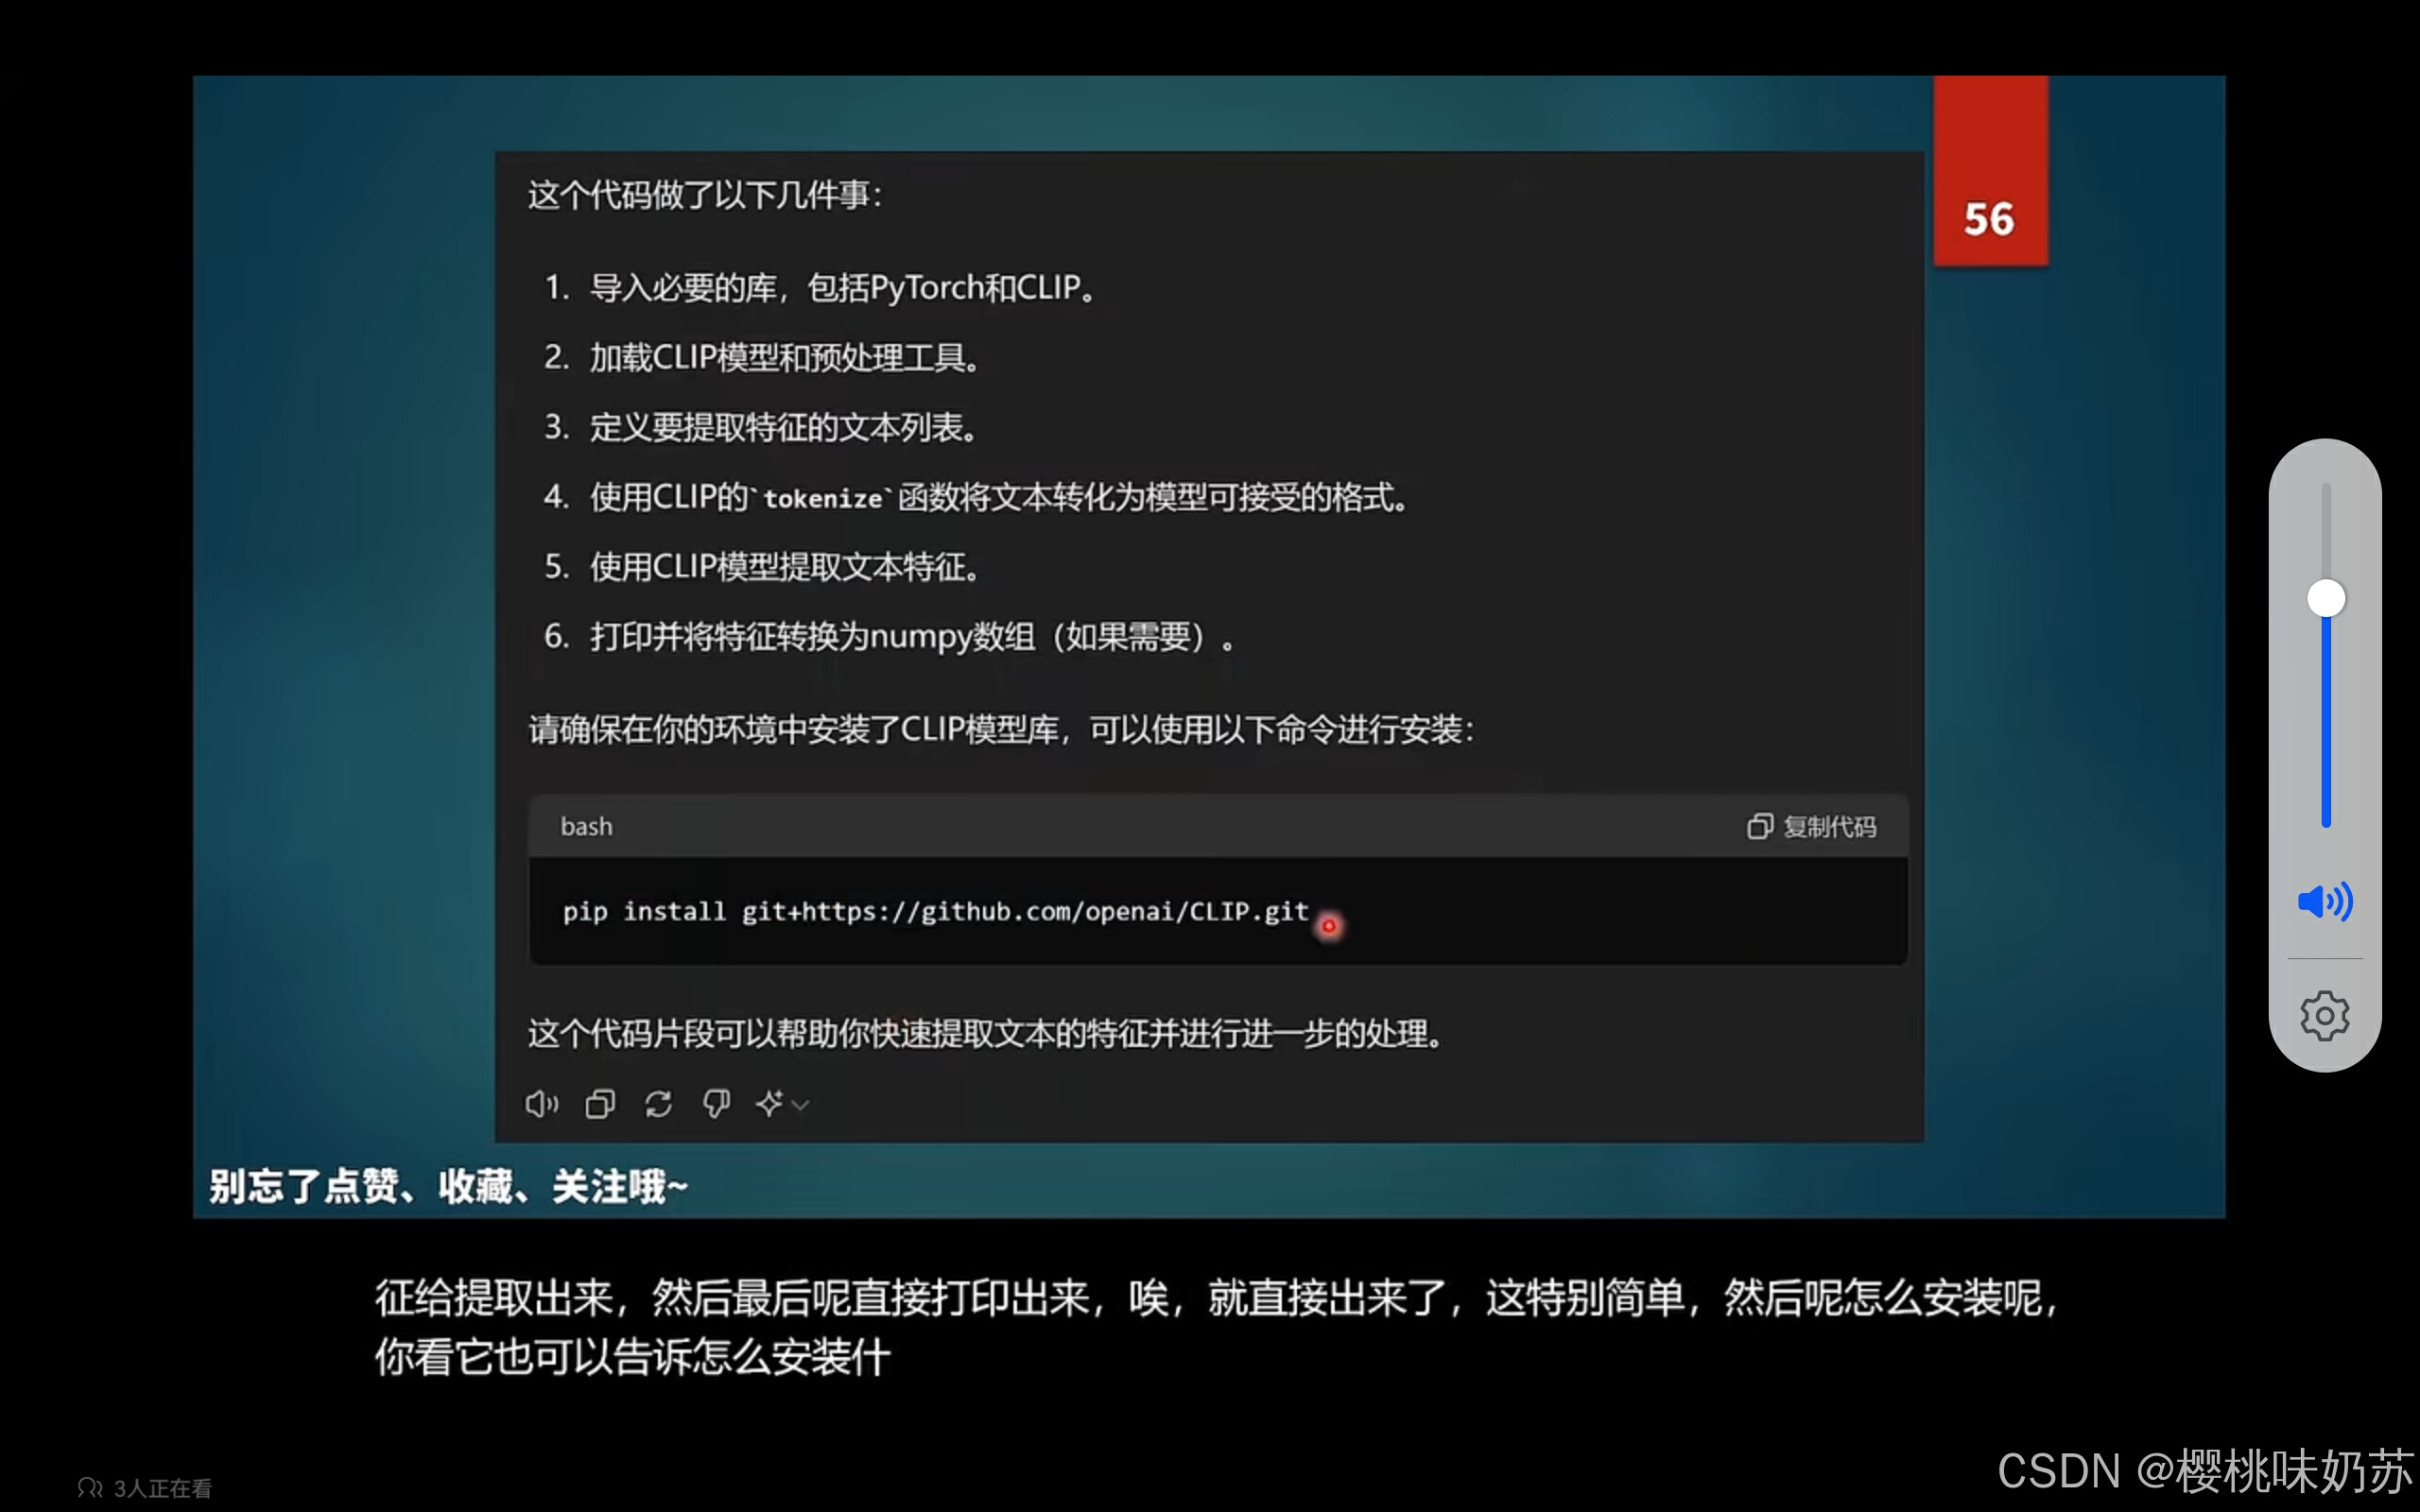Click the sparkle model-switch icon
Image resolution: width=2420 pixels, height=1512 pixels.
769,1104
